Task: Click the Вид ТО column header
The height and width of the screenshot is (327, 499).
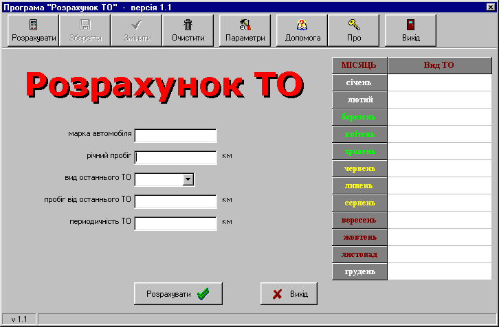Action: tap(440, 65)
